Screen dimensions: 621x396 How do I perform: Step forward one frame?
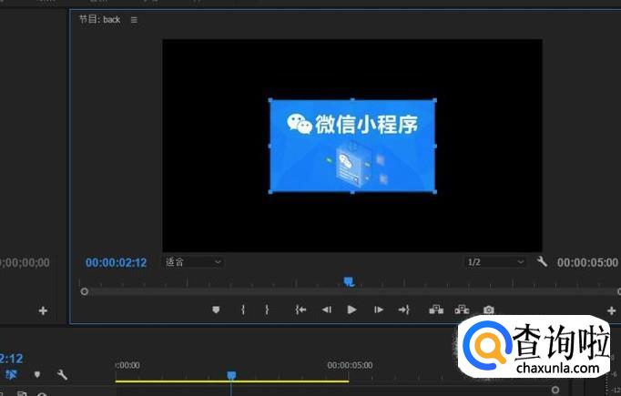pyautogui.click(x=379, y=310)
